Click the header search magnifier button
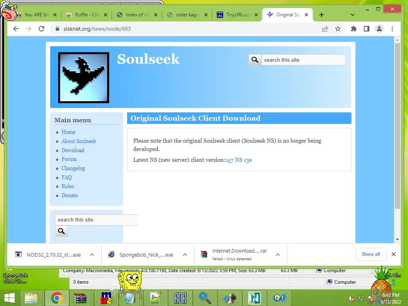The width and height of the screenshot is (408, 306). tap(255, 60)
